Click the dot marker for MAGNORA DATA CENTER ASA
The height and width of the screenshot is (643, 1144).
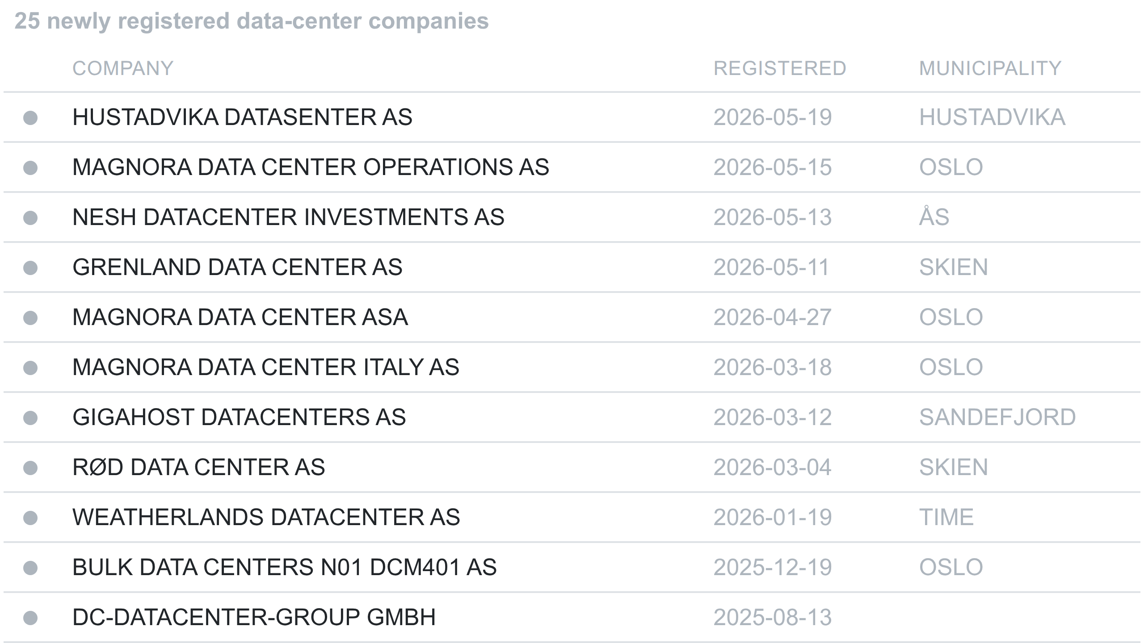click(x=30, y=318)
